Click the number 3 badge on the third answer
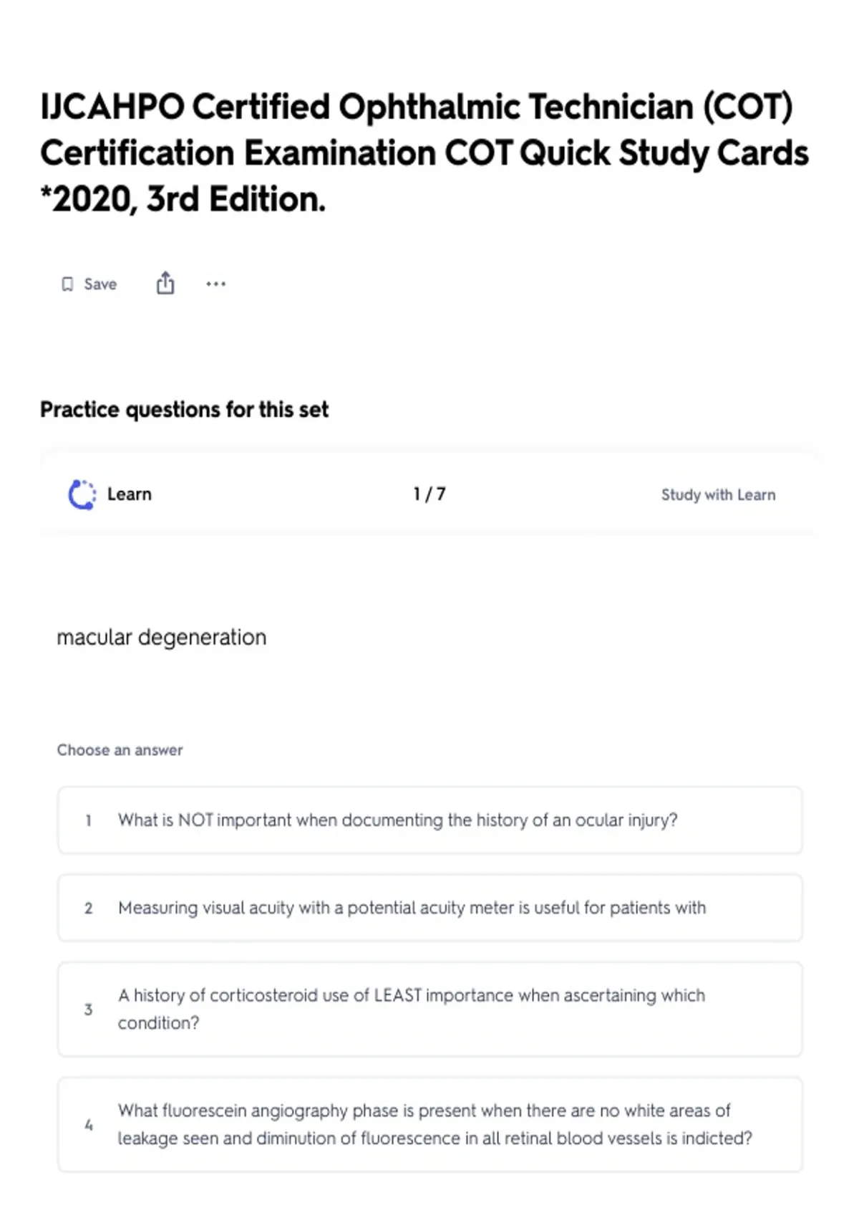 tap(89, 1010)
